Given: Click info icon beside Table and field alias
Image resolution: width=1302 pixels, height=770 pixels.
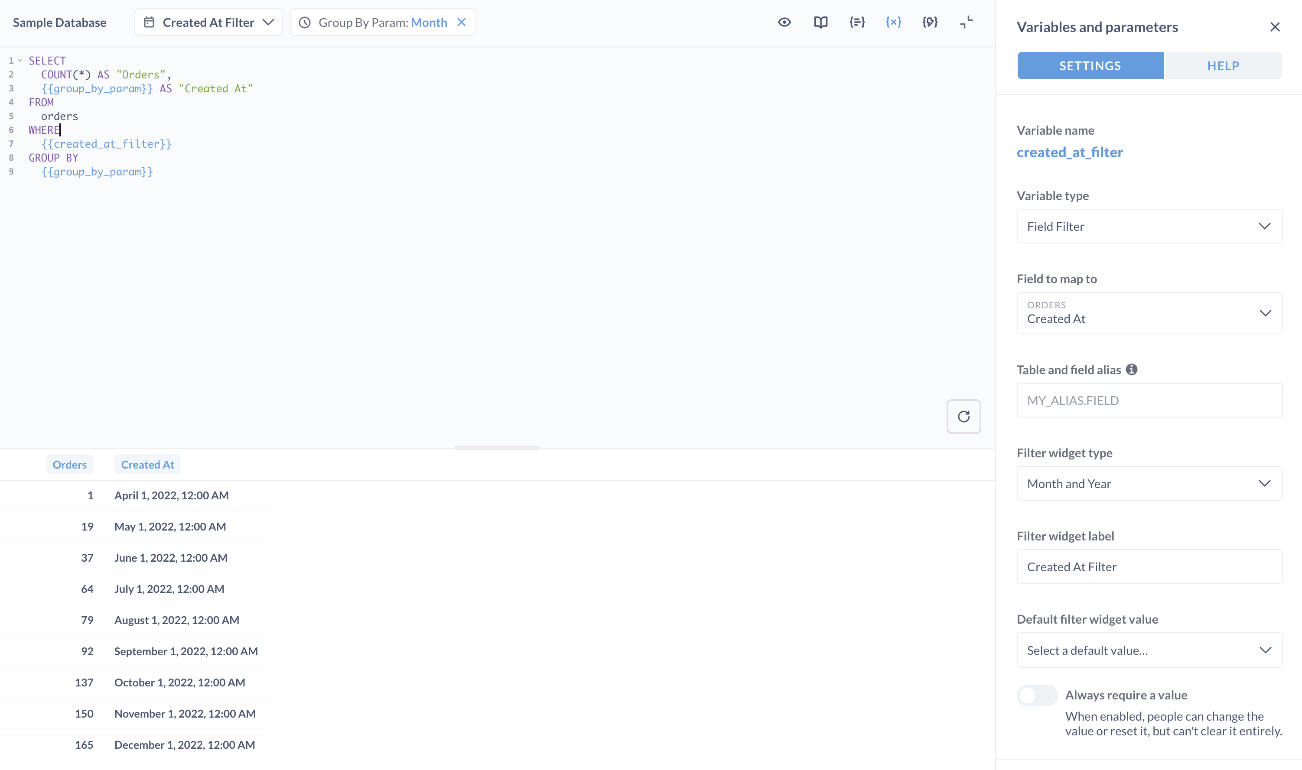Looking at the screenshot, I should 1131,369.
